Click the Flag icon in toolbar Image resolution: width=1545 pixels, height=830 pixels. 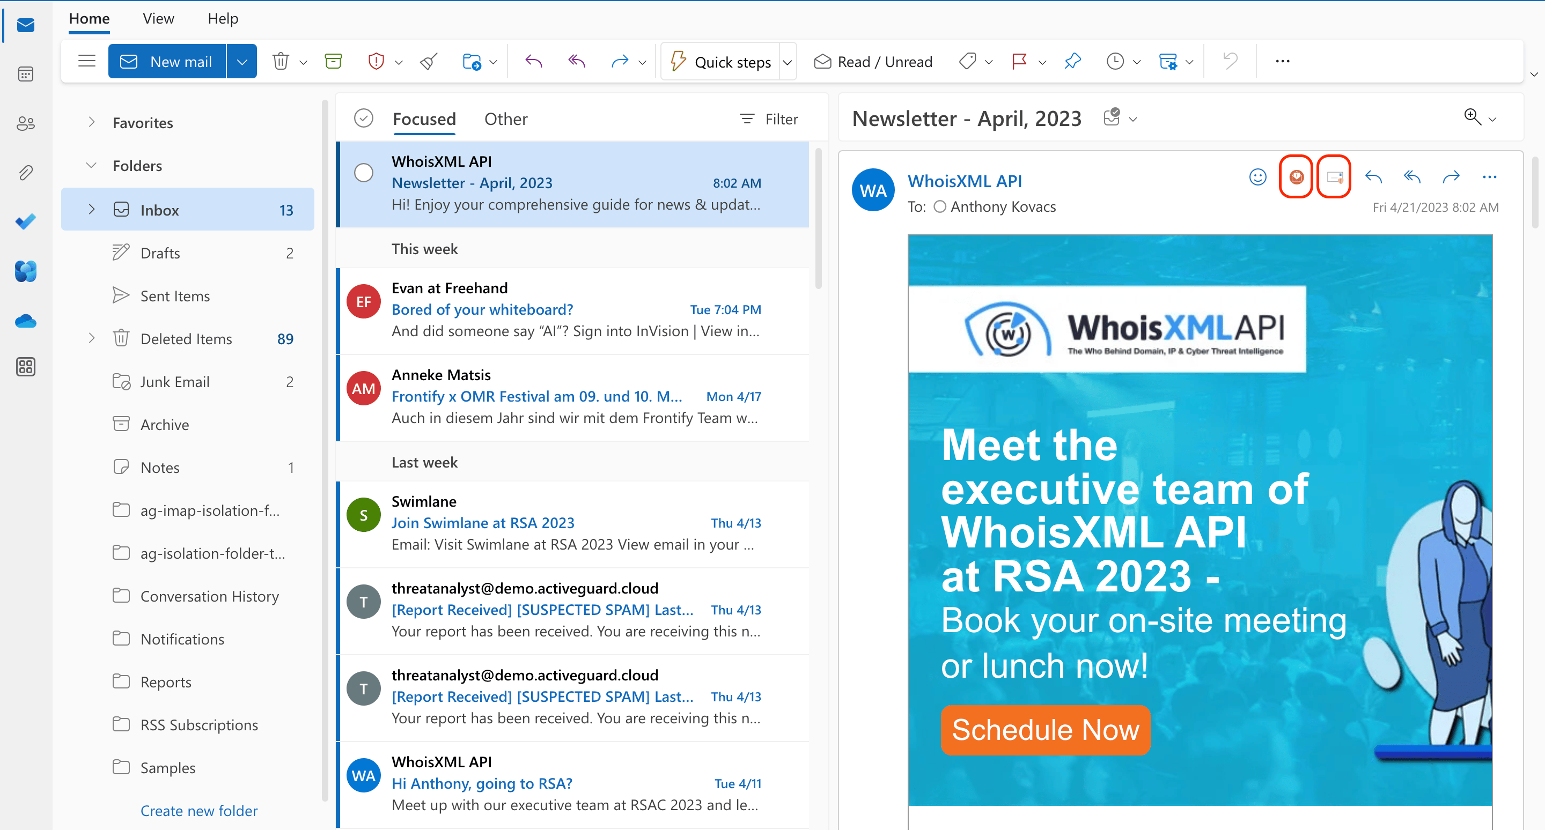[1019, 61]
